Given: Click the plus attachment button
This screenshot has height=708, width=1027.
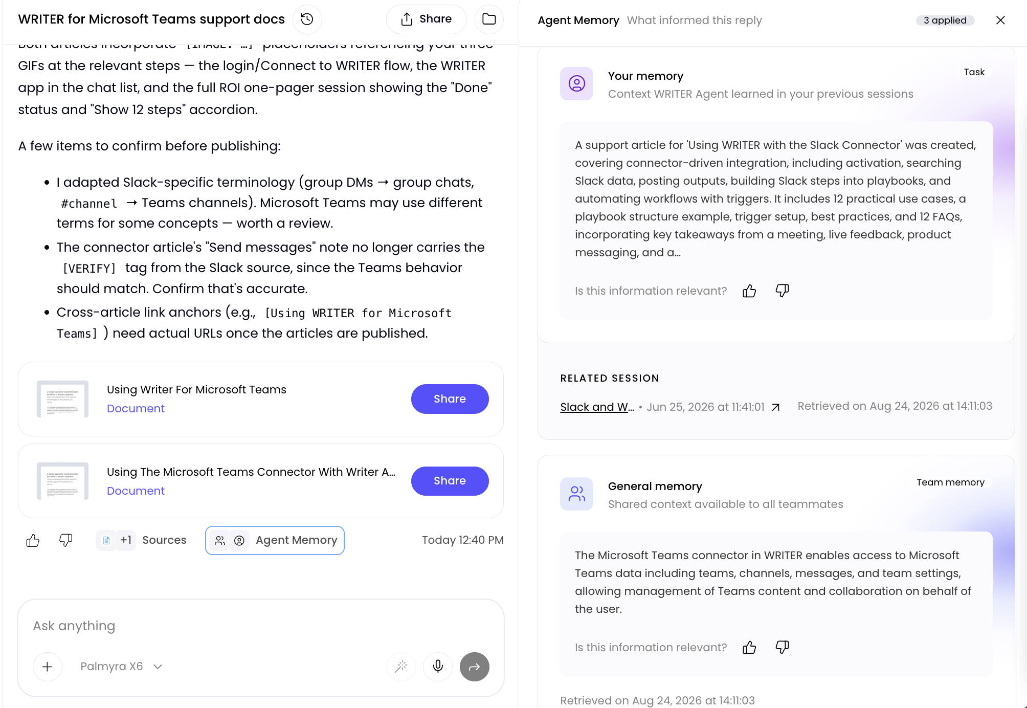Looking at the screenshot, I should [x=47, y=667].
